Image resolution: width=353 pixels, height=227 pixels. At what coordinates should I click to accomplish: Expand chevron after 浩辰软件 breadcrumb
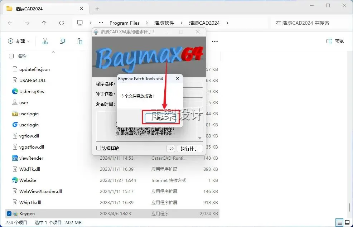pyautogui.click(x=182, y=23)
